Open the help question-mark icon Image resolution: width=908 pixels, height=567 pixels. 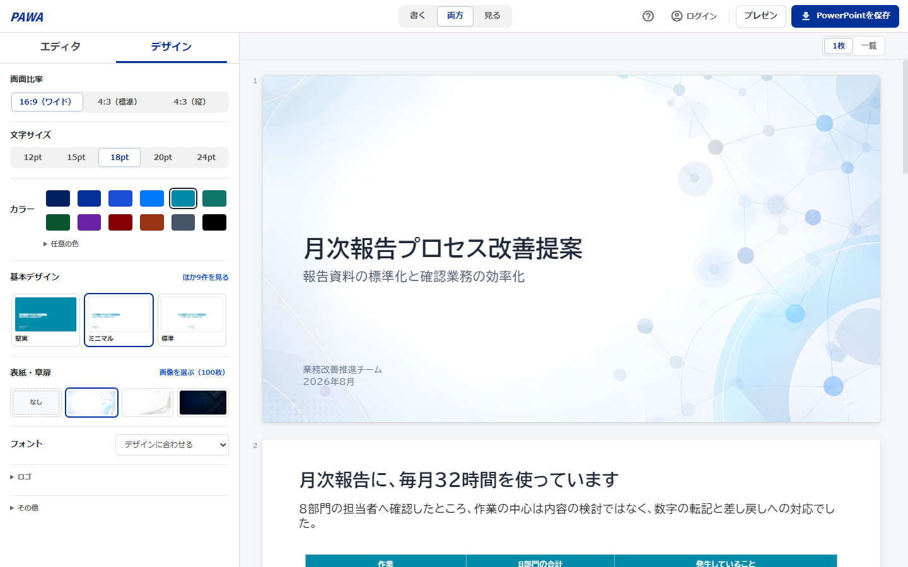[x=648, y=16]
